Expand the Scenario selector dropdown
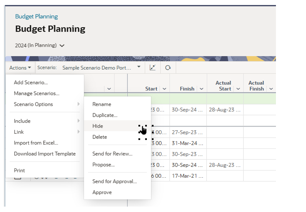The height and width of the screenshot is (212, 306). click(139, 67)
